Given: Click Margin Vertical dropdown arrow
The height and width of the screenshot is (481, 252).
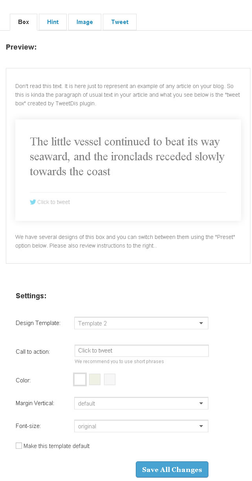Looking at the screenshot, I should [201, 404].
